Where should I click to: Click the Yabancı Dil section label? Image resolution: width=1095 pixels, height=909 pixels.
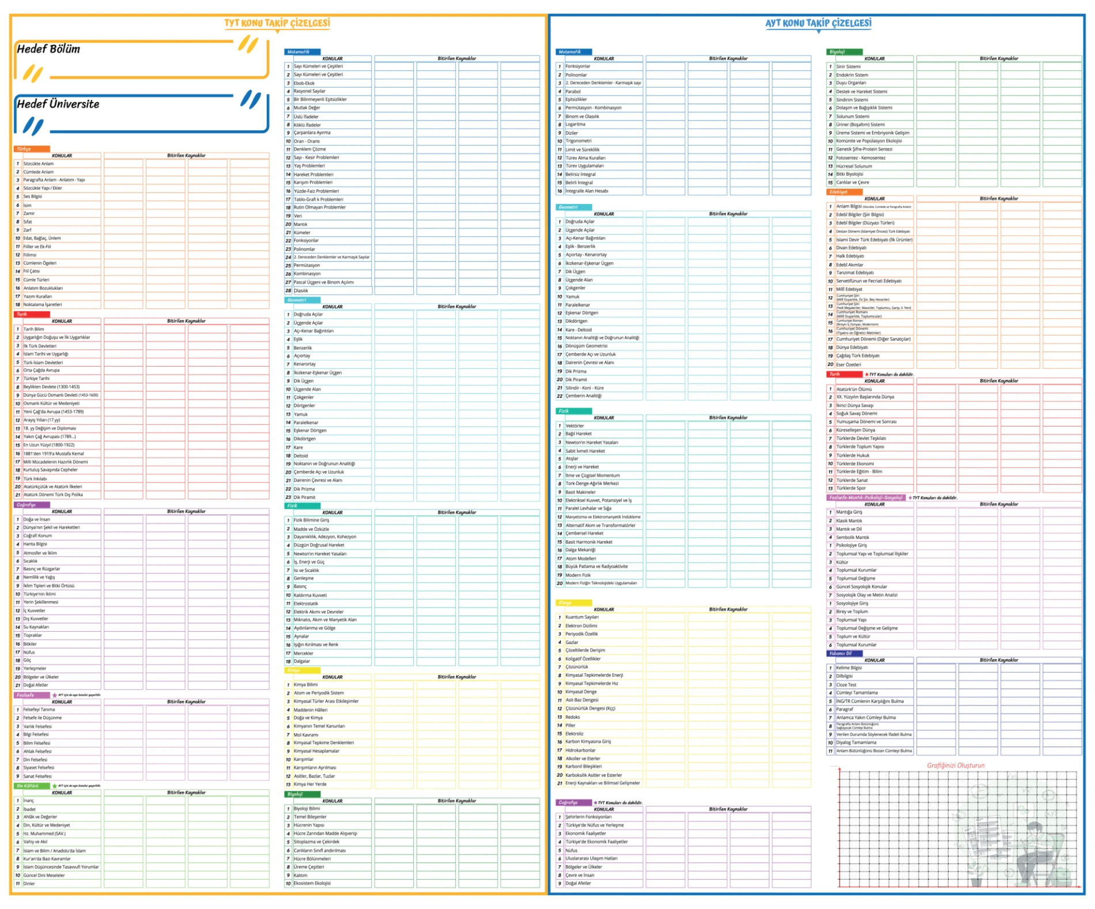844,654
